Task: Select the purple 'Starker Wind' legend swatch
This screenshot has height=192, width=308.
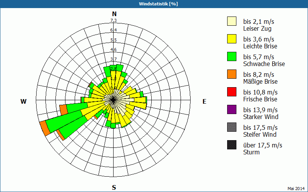Action: coord(232,110)
